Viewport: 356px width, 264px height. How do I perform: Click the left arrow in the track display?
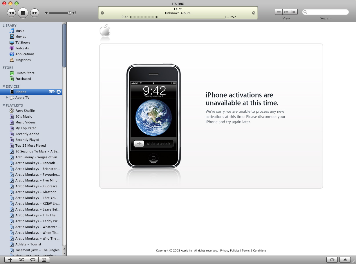tap(102, 13)
